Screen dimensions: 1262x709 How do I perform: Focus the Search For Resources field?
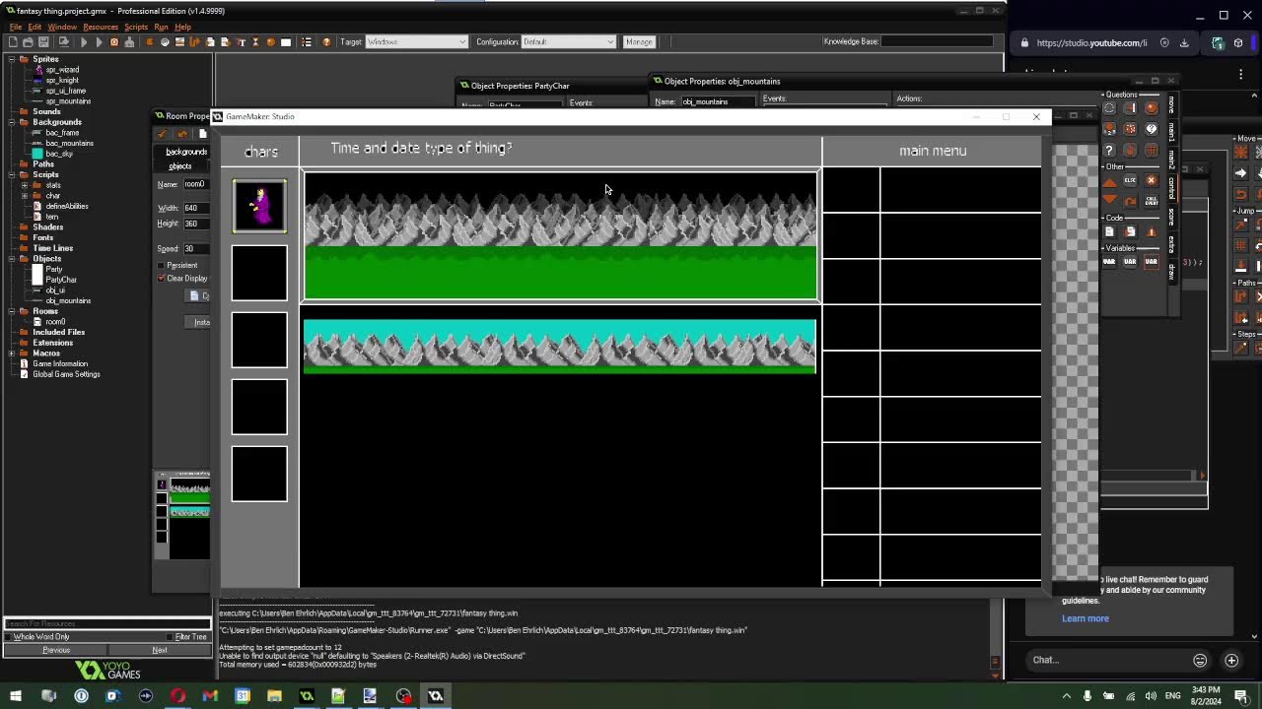click(106, 624)
